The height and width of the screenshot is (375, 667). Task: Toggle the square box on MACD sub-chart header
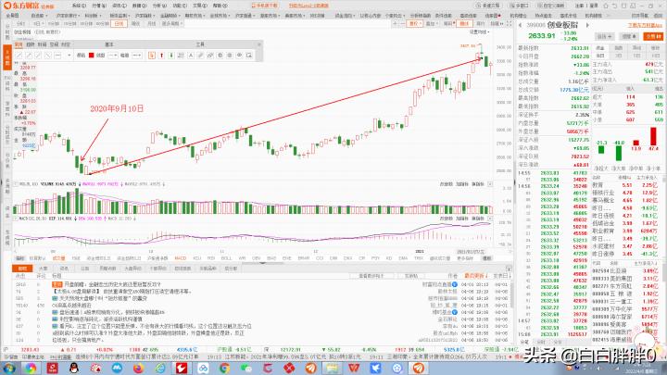pyautogui.click(x=16, y=219)
